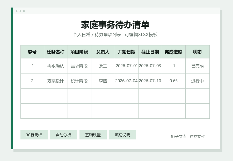Click the progress cell in 张三 row

click(173, 66)
